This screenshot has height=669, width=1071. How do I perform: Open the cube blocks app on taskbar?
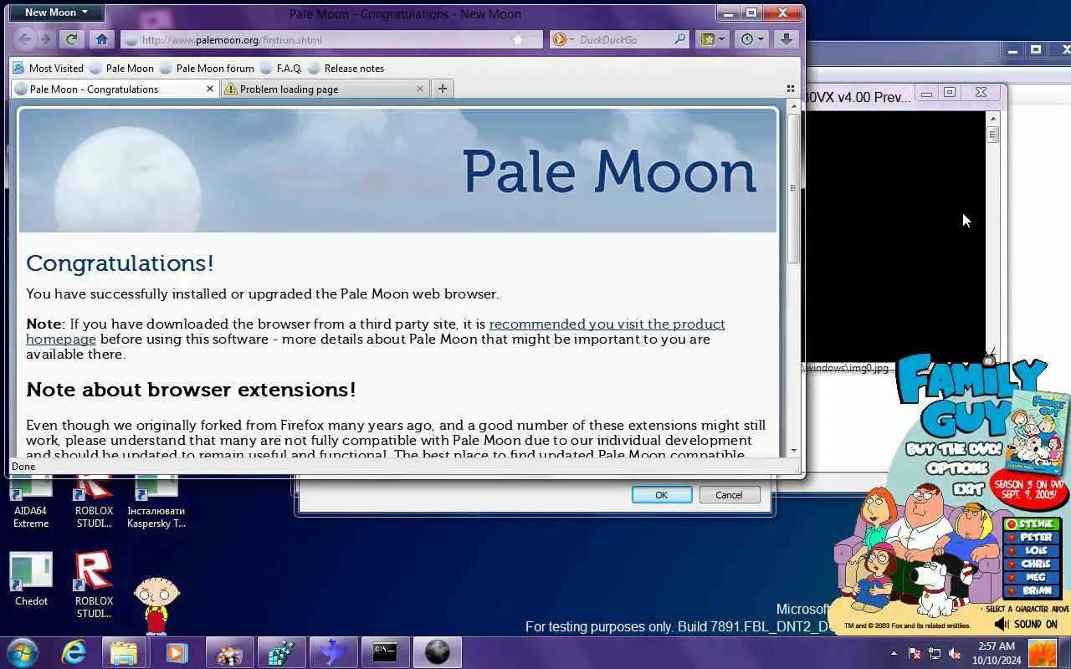281,652
